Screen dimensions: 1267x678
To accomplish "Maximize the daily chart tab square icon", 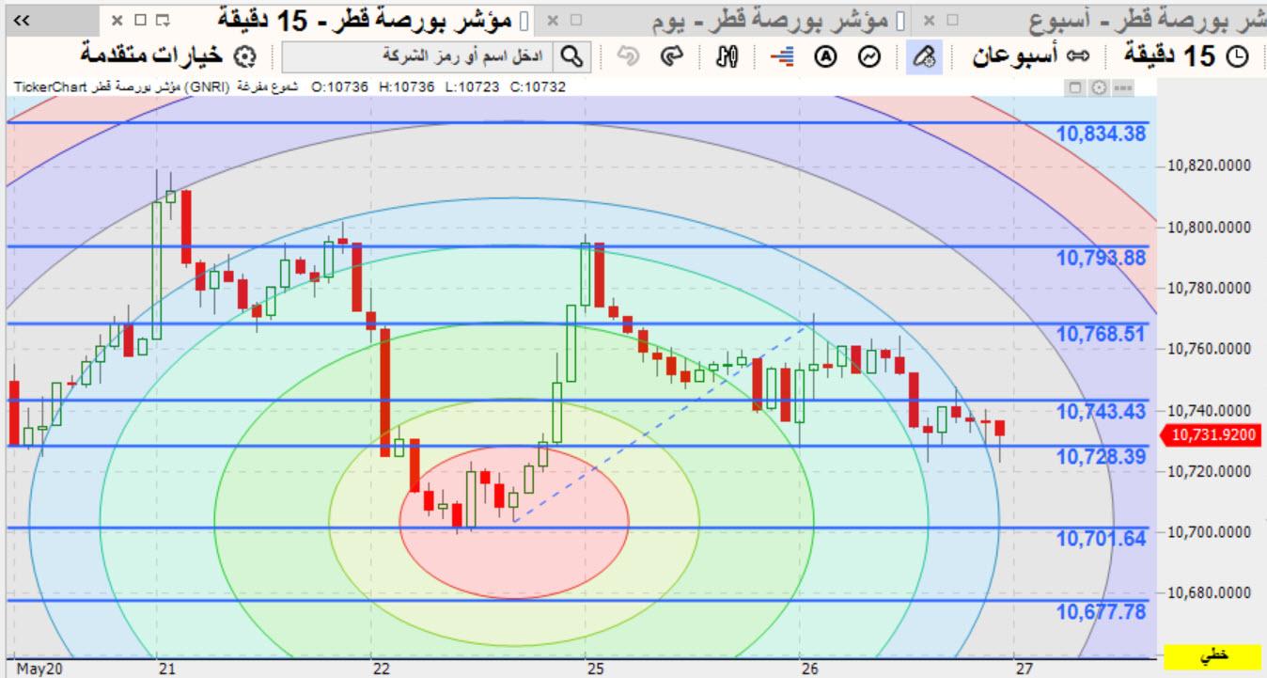I will click(576, 20).
